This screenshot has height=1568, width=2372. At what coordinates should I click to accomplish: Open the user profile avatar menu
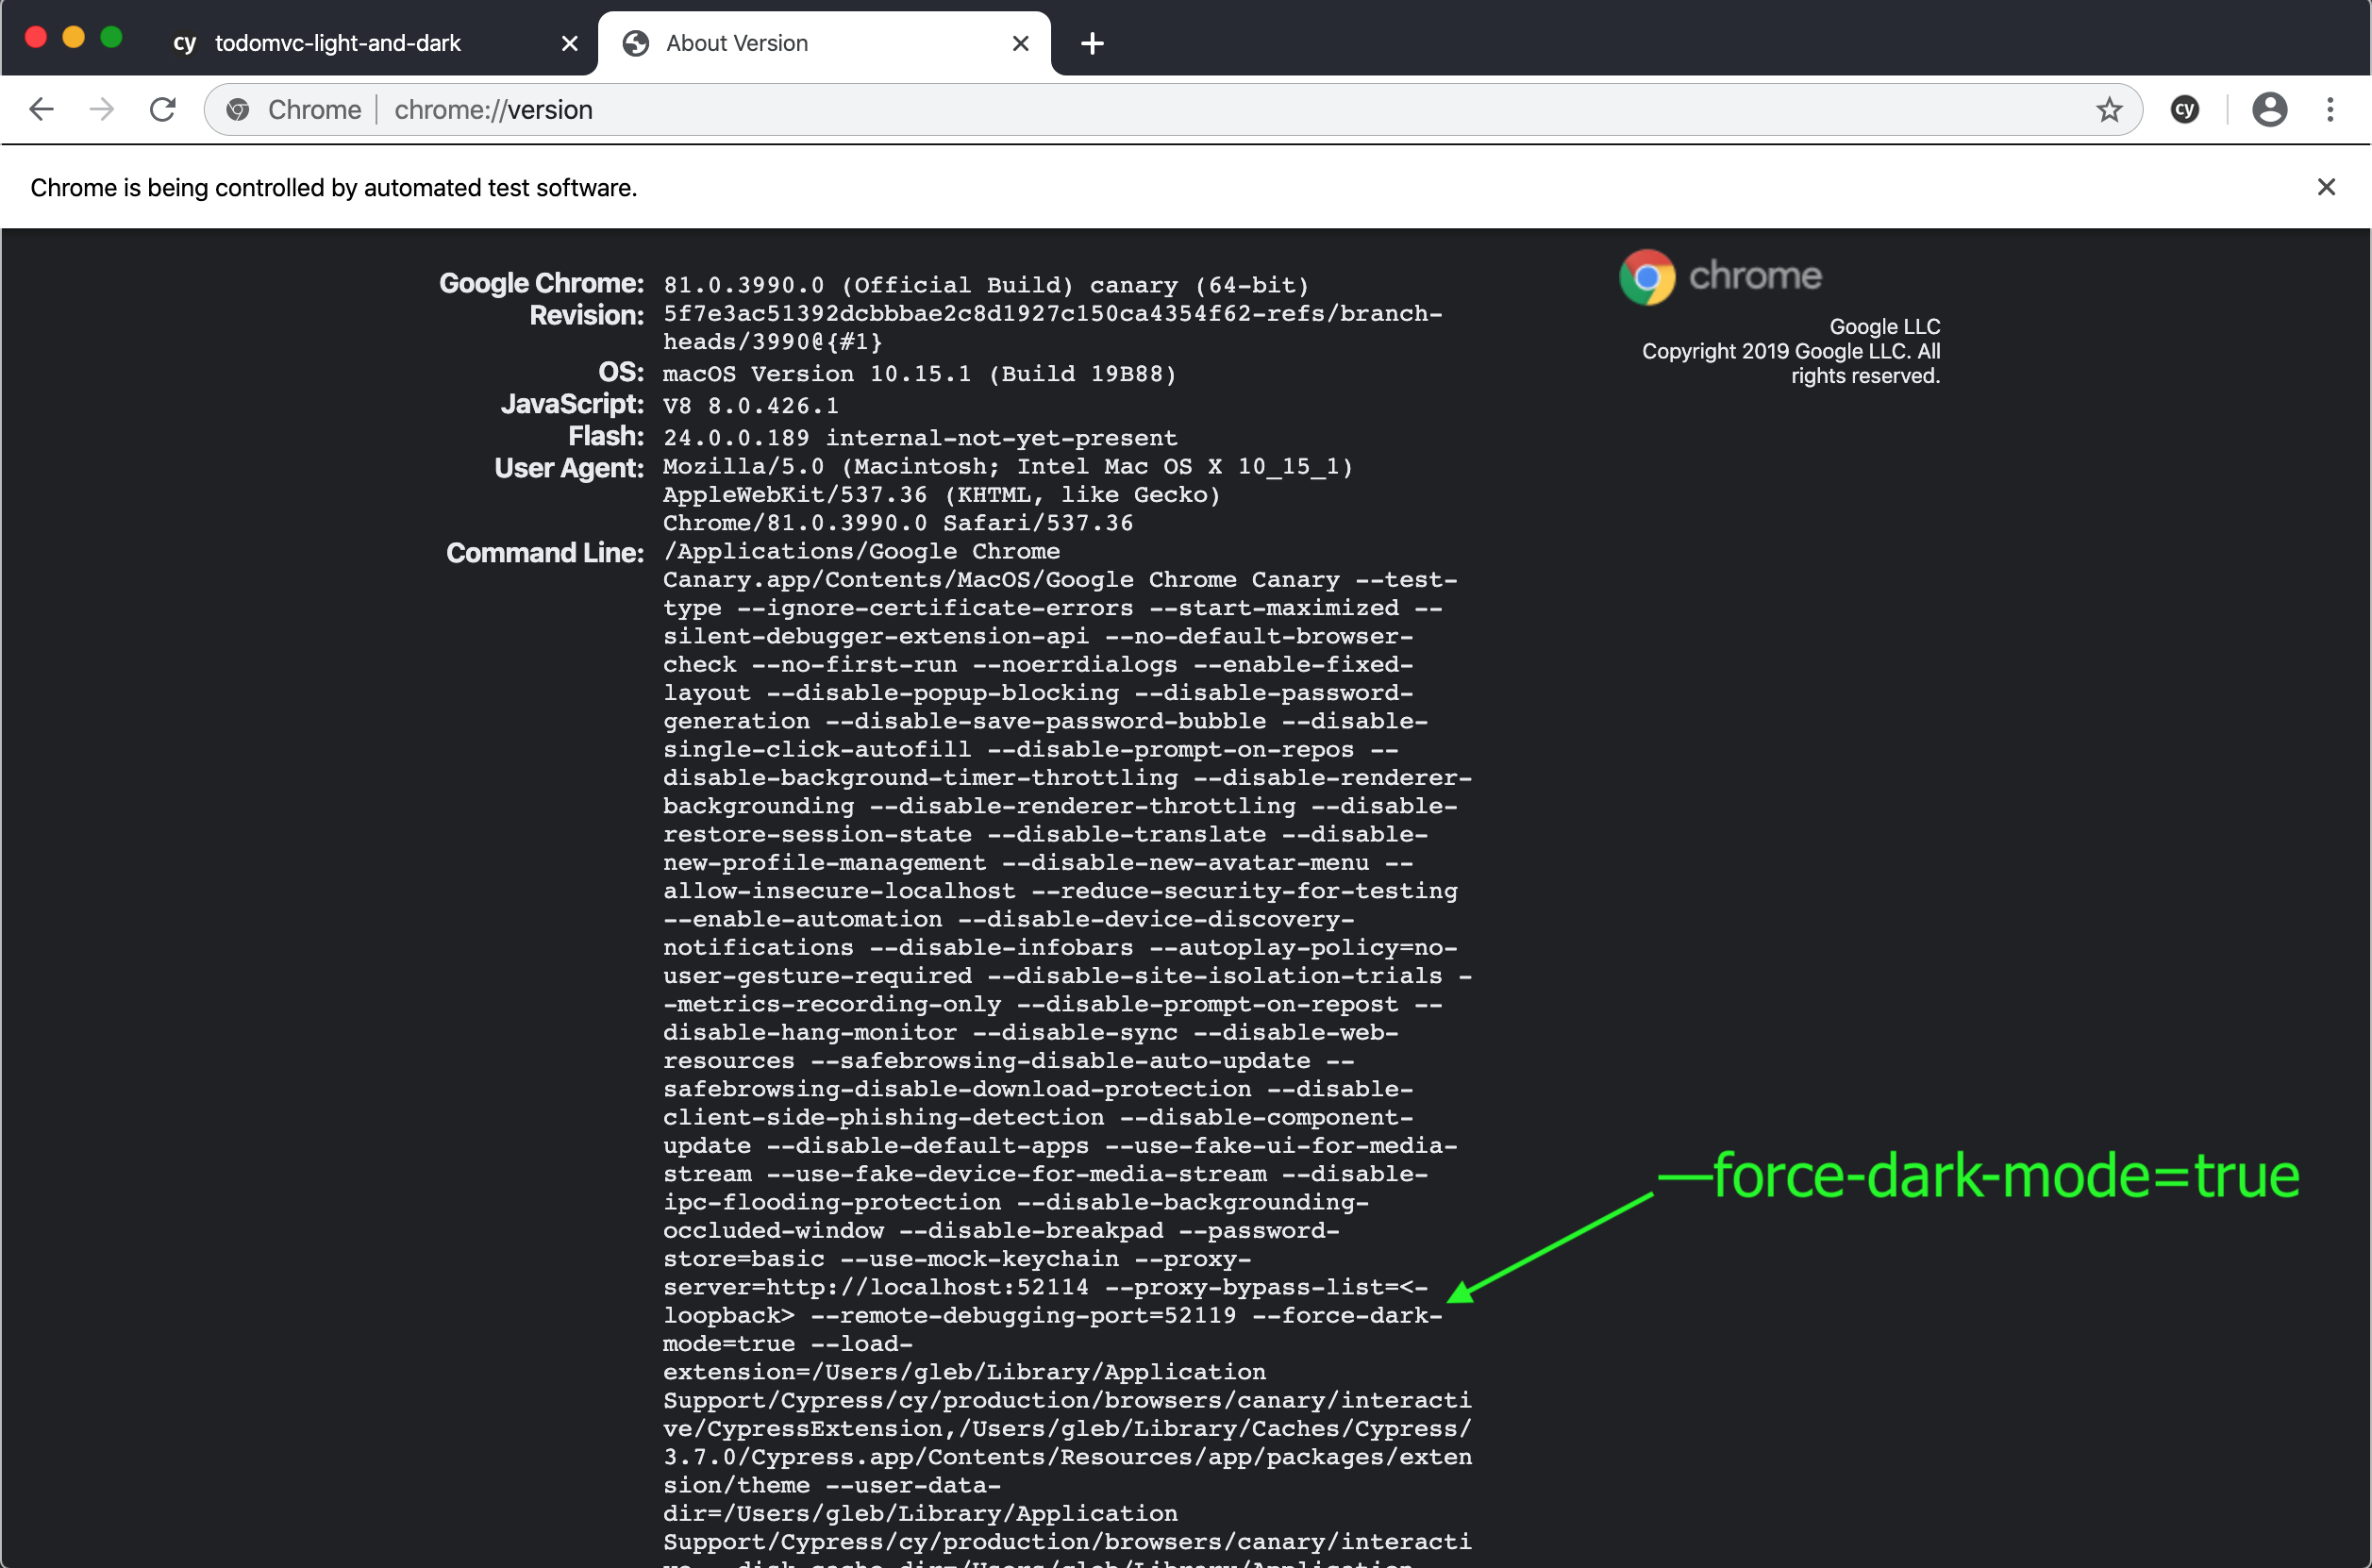2269,109
